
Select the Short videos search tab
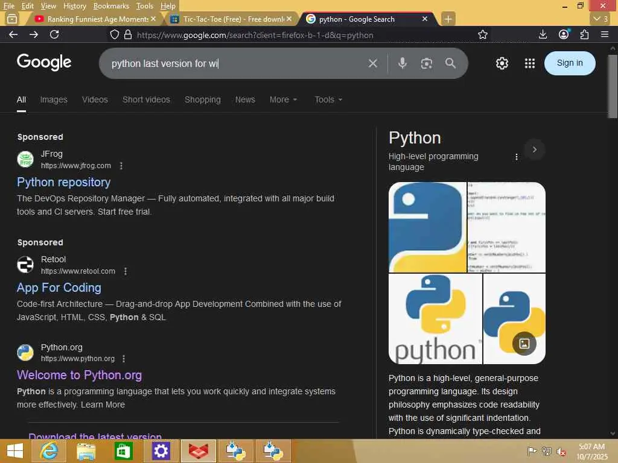point(146,99)
